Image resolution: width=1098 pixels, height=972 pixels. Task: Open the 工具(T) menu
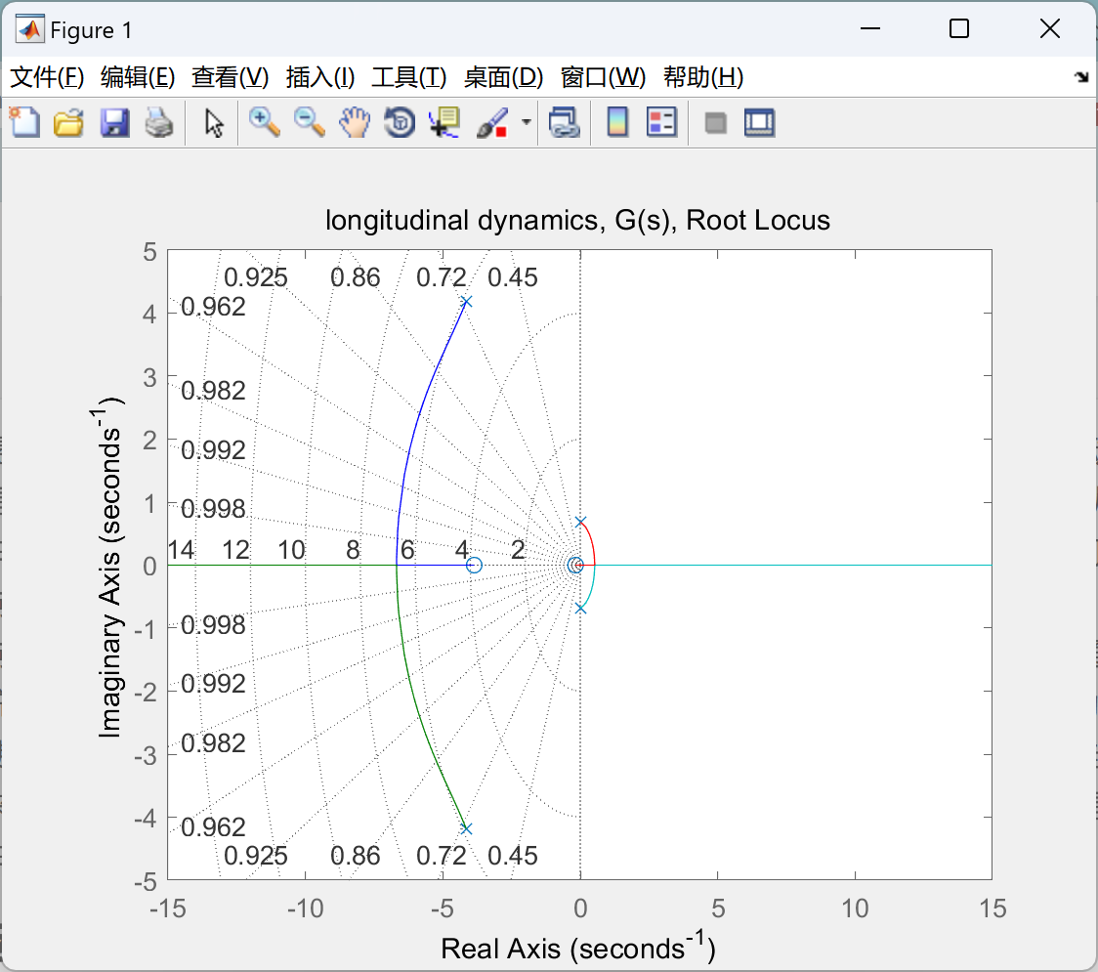click(409, 77)
